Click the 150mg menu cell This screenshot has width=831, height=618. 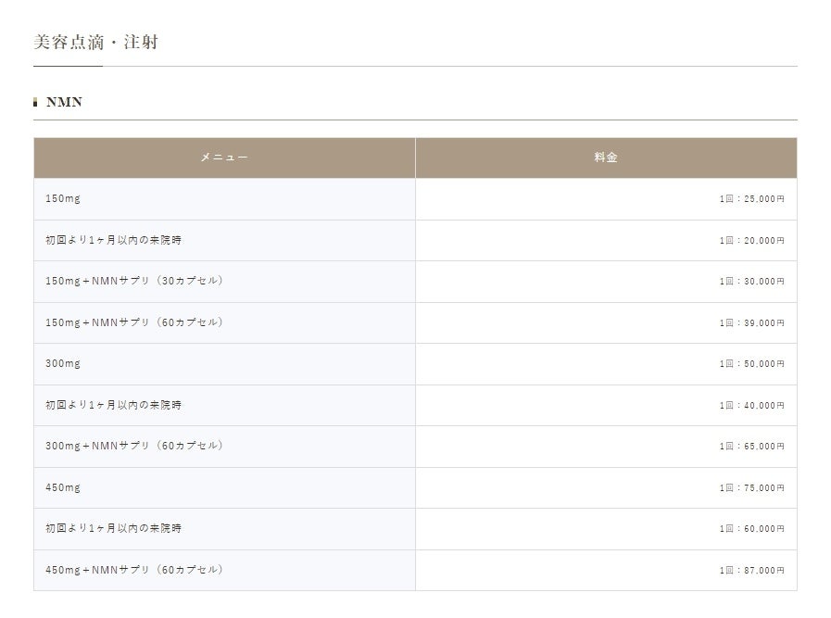(225, 199)
